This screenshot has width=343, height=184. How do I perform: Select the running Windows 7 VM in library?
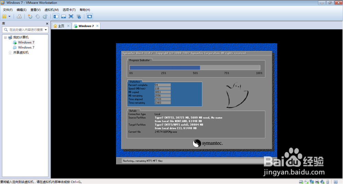tap(26, 42)
